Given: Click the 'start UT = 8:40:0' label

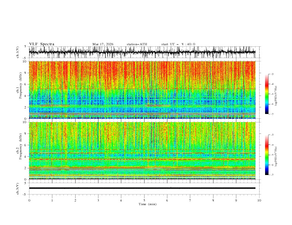Looking at the screenshot, I should 178,44.
